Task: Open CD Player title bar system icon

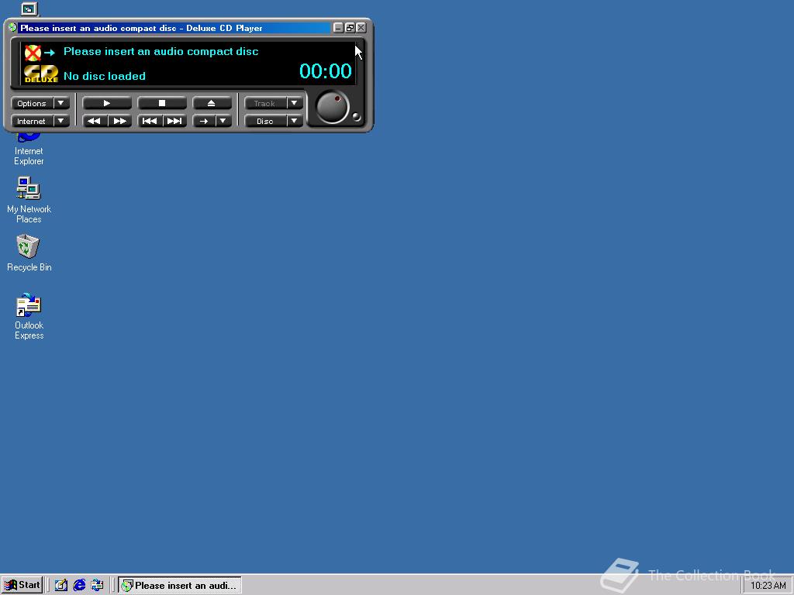Action: (12, 27)
